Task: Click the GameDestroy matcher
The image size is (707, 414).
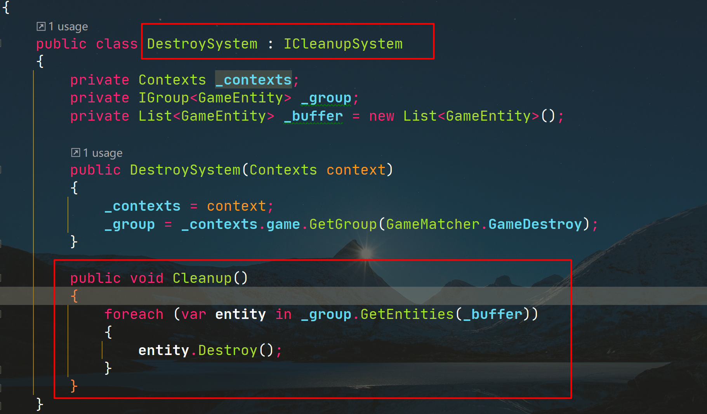Action: pyautogui.click(x=535, y=224)
